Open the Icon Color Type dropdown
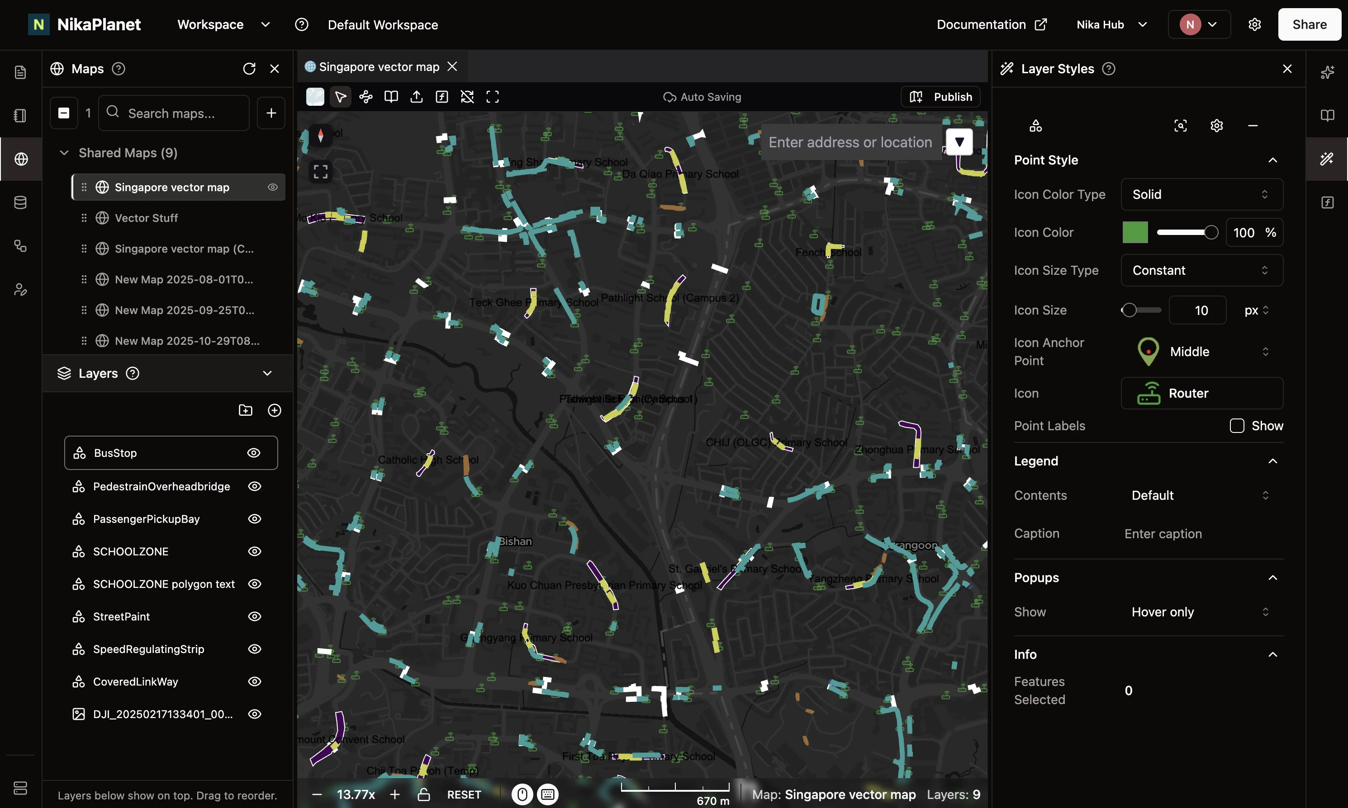Viewport: 1348px width, 808px height. [x=1201, y=194]
